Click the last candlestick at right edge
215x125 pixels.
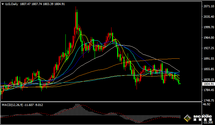tap(180, 83)
